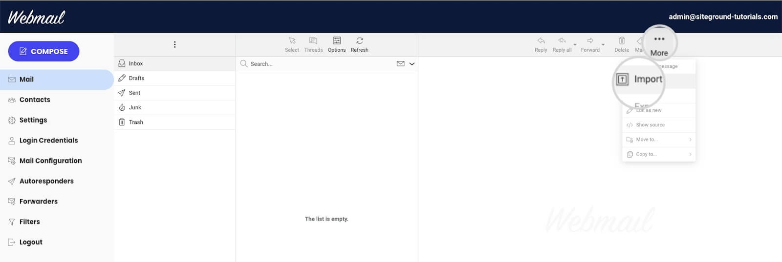The image size is (782, 262).
Task: Click the Search mail input field
Action: tap(320, 64)
